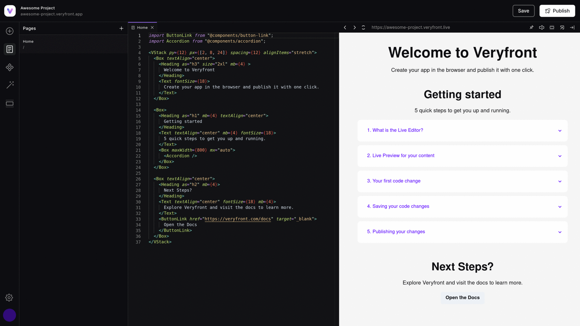Click the veryfront.com/docs link in code
The height and width of the screenshot is (326, 580).
point(237,219)
